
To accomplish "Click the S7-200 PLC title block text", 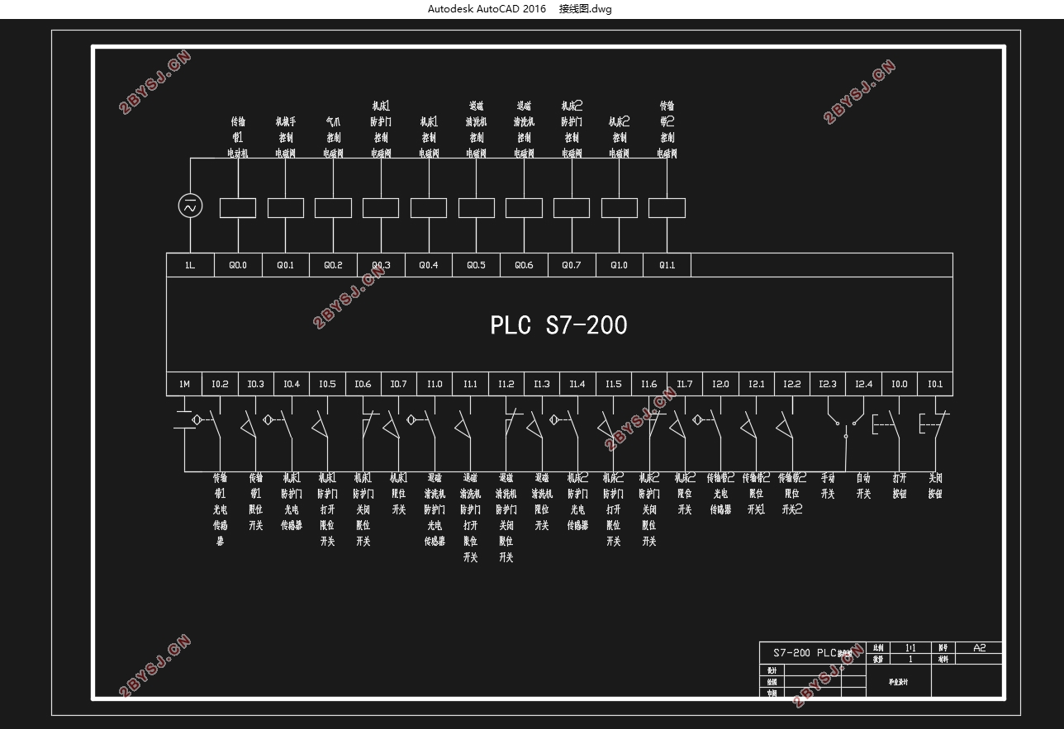I will [813, 652].
